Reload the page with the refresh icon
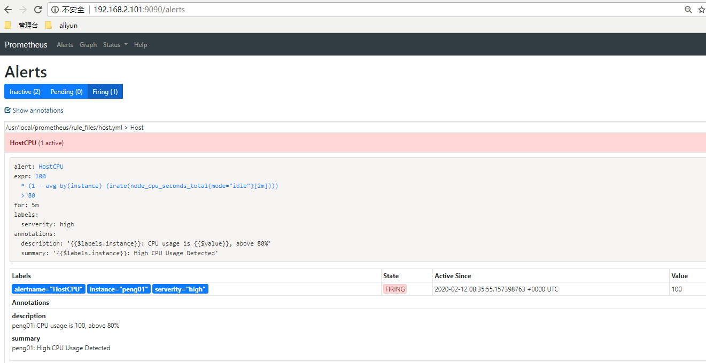Viewport: 706px width, 363px height. pyautogui.click(x=38, y=10)
